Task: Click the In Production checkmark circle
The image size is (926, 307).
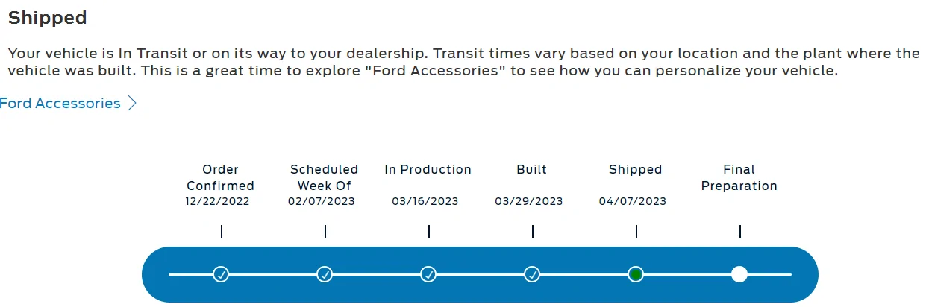Action: (x=428, y=274)
